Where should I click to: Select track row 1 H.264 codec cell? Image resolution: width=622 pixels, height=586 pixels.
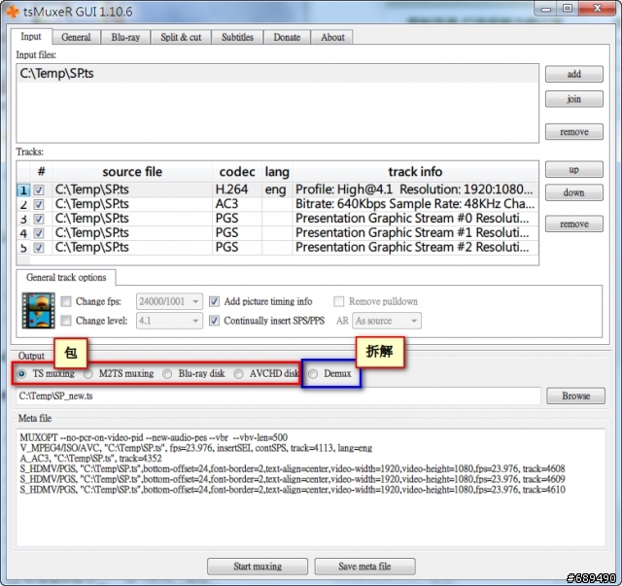pyautogui.click(x=237, y=190)
